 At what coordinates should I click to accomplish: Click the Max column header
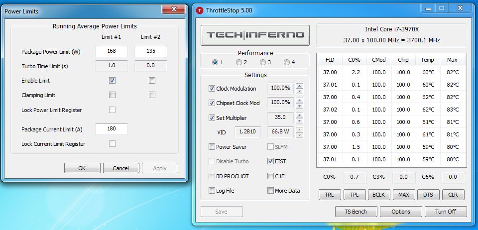(453, 60)
